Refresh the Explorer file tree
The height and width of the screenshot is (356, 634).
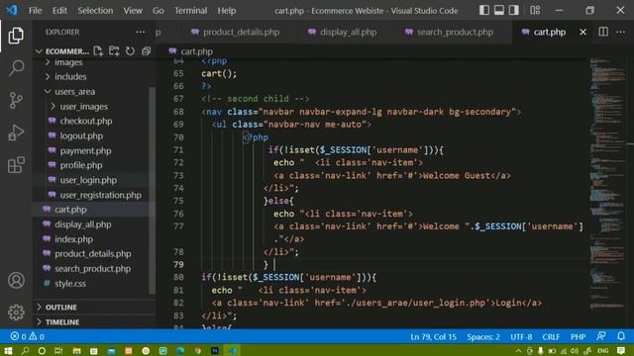coord(130,51)
